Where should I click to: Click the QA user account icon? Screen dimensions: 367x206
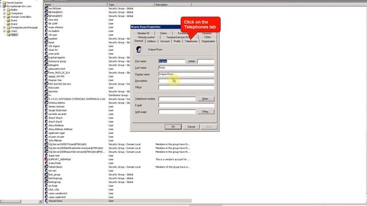coord(46,35)
